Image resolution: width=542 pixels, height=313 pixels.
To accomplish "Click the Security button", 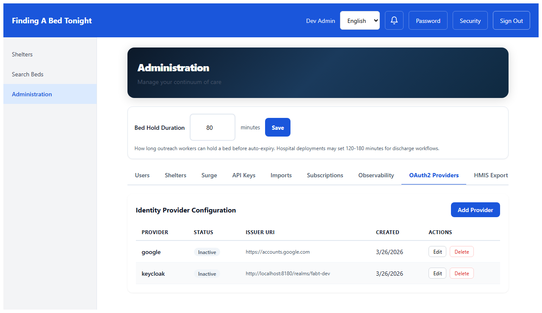I will point(470,20).
